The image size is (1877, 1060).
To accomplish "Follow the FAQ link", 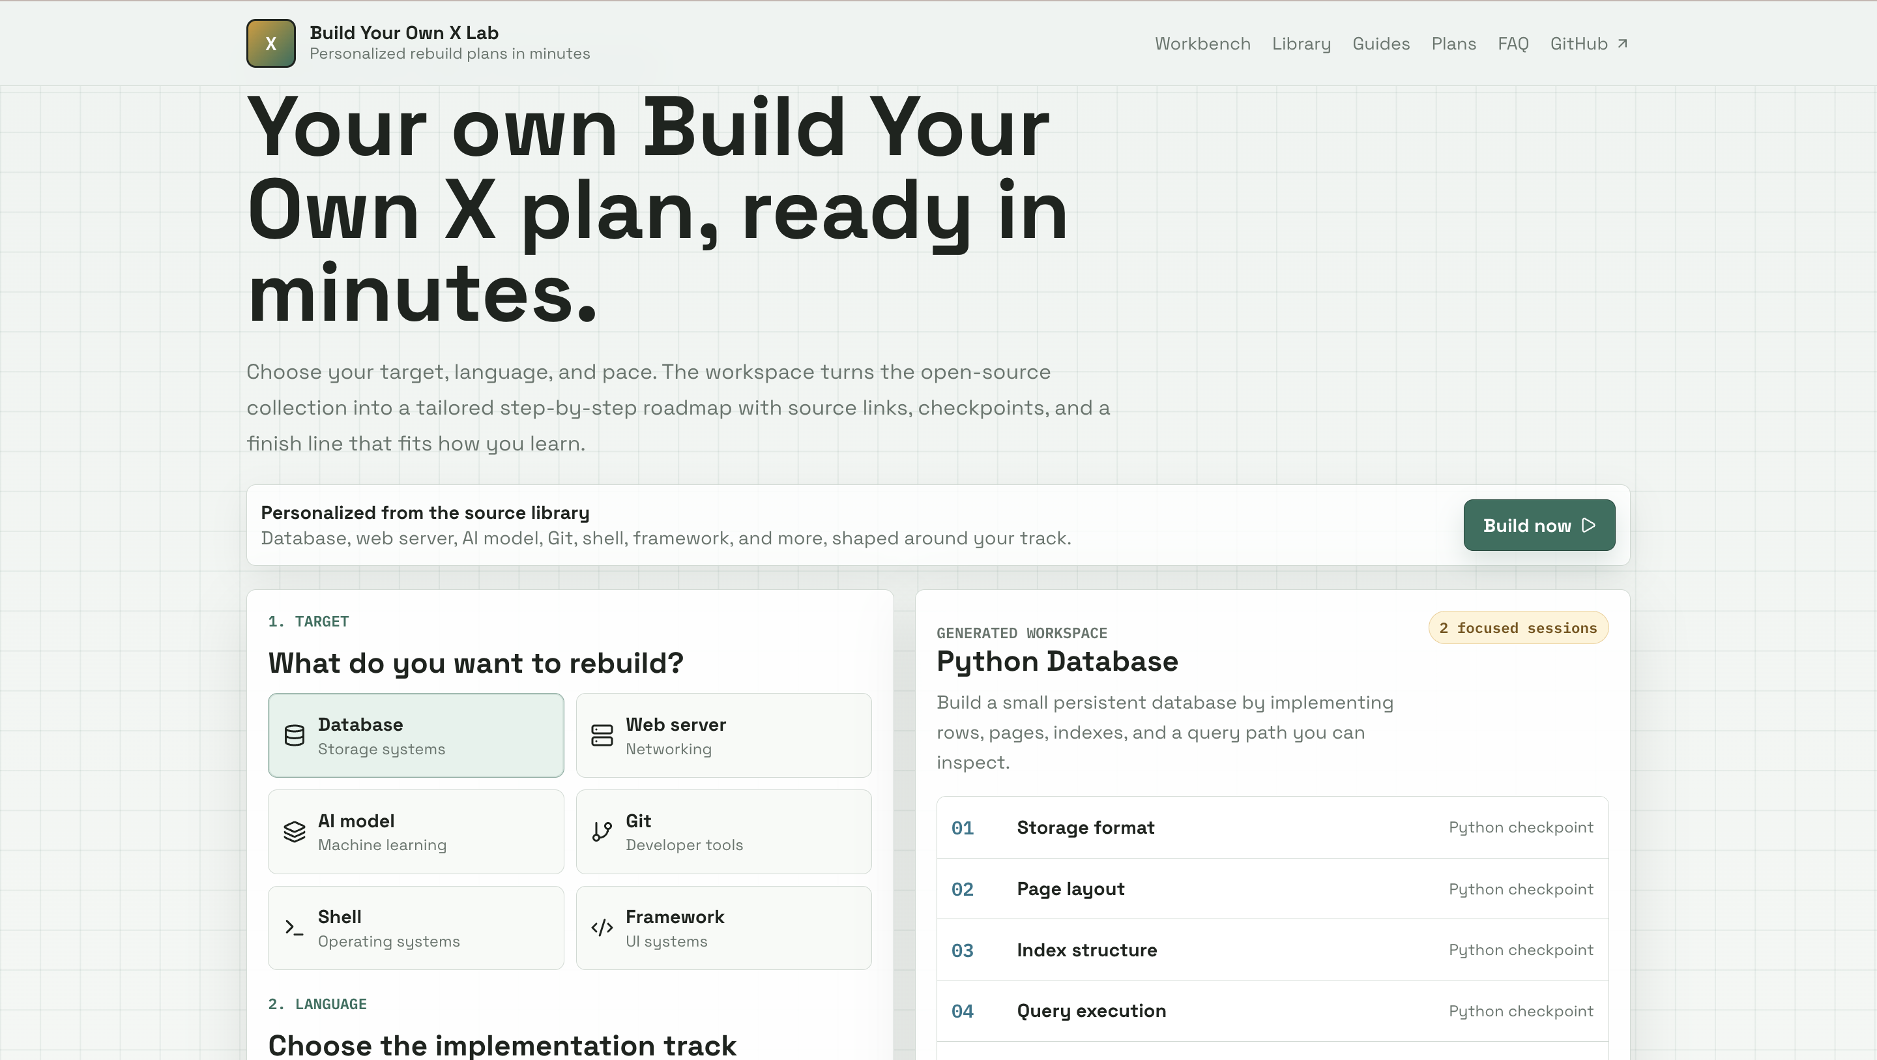I will [x=1513, y=44].
